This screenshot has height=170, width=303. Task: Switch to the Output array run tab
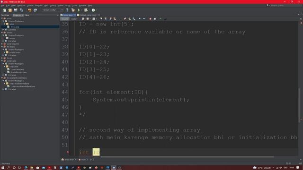(88, 15)
